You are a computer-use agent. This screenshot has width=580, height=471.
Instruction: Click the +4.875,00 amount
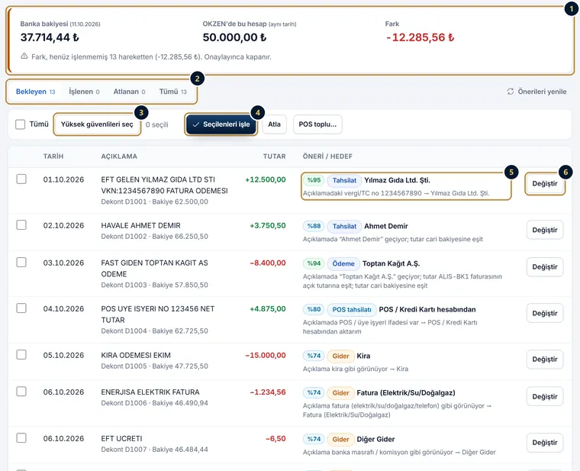click(x=267, y=309)
